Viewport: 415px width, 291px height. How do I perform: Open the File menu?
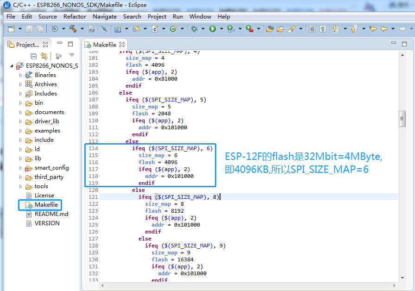click(11, 16)
